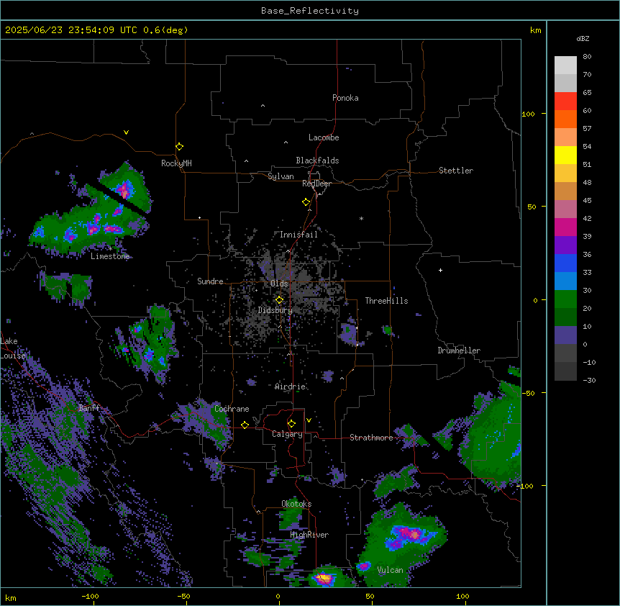Click the dBZ legend heading
This screenshot has width=620, height=606.
(583, 39)
